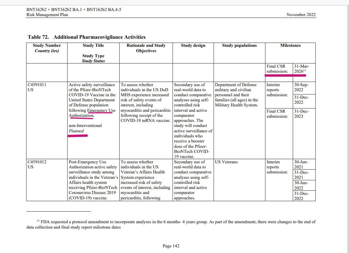Select the 'Study Number' column header
The image size is (349, 253).
(47, 46)
